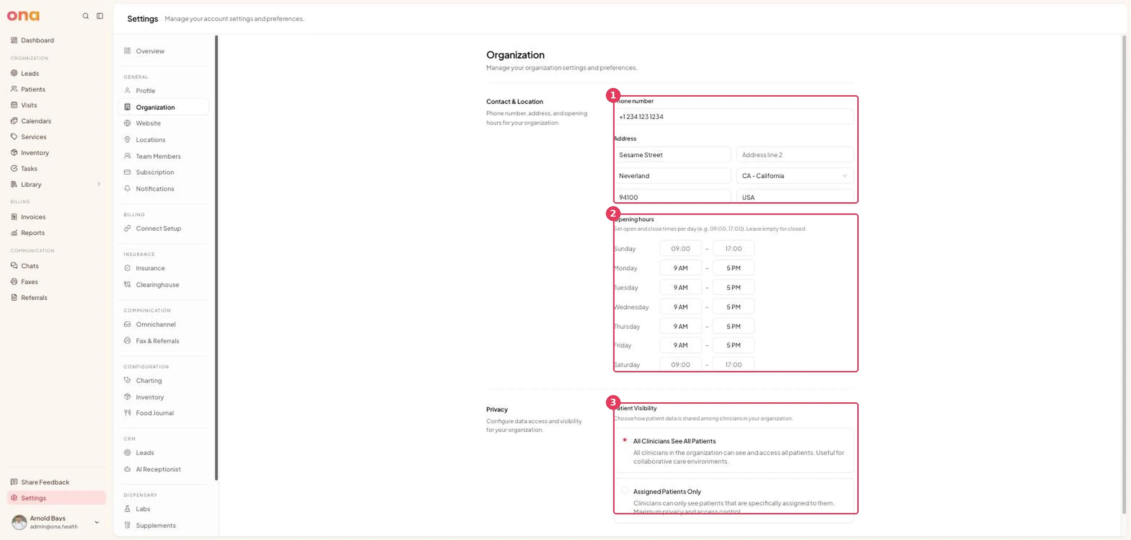Open Friday closing time 5 PM selector
The width and height of the screenshot is (1131, 540).
[x=733, y=345]
